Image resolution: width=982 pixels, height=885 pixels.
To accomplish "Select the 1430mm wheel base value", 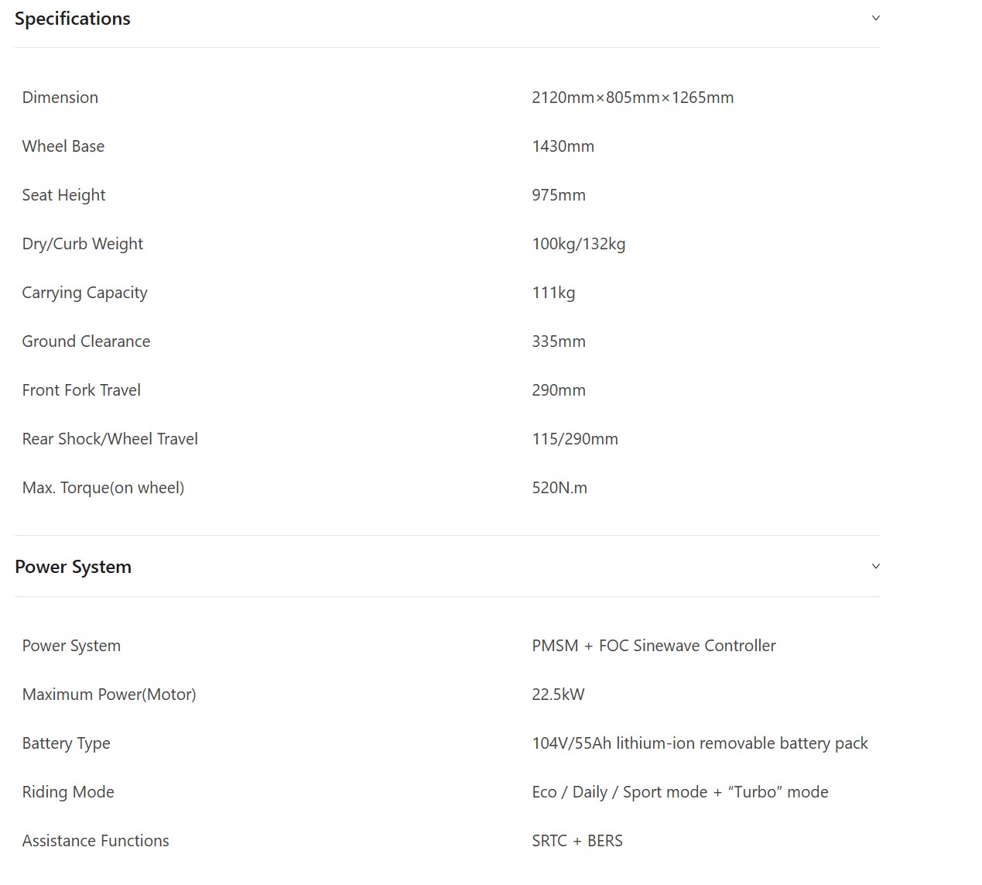I will 563,146.
